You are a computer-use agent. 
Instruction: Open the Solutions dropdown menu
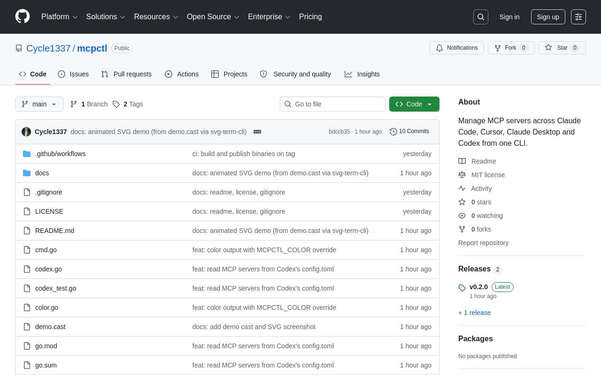coord(106,17)
